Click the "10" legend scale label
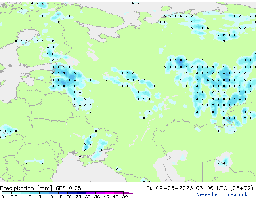Viewport: 256px width, 198px height. (50, 196)
